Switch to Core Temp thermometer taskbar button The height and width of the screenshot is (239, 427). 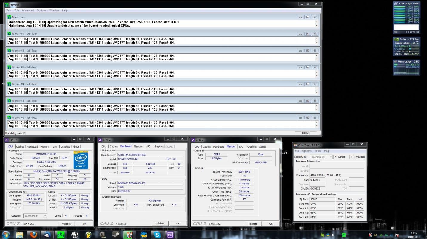130,235
